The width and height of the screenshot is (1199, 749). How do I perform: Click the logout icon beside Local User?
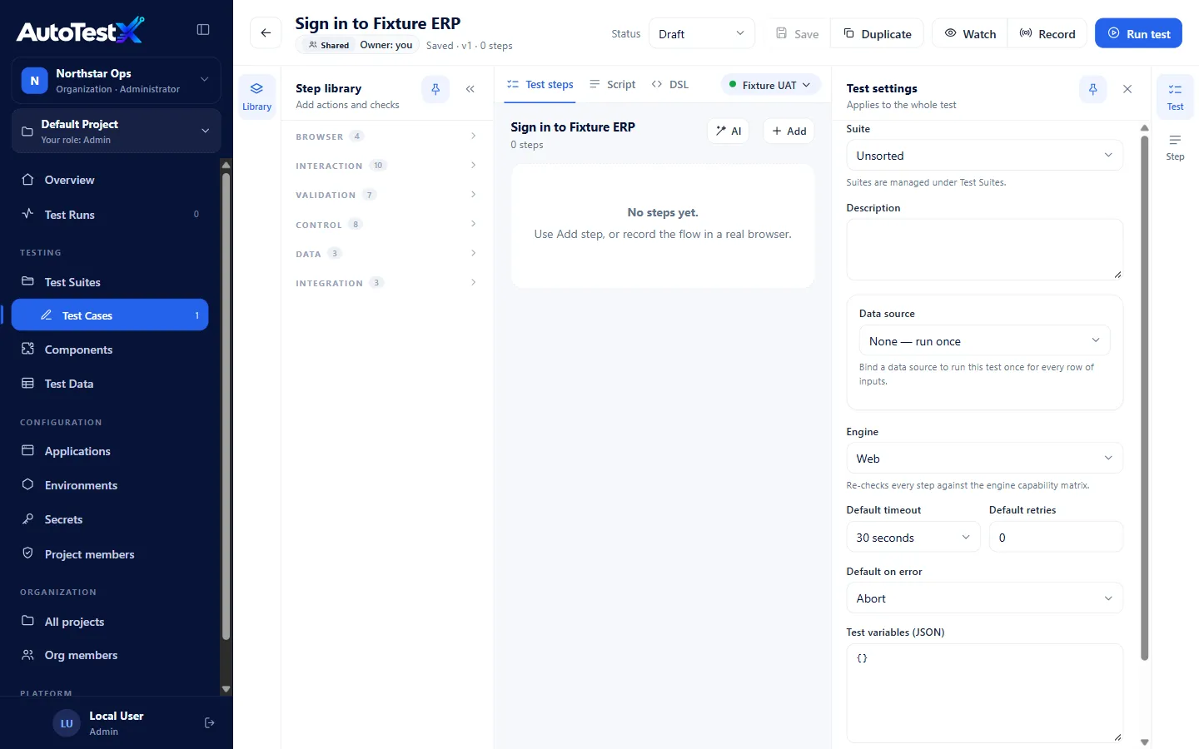click(210, 723)
